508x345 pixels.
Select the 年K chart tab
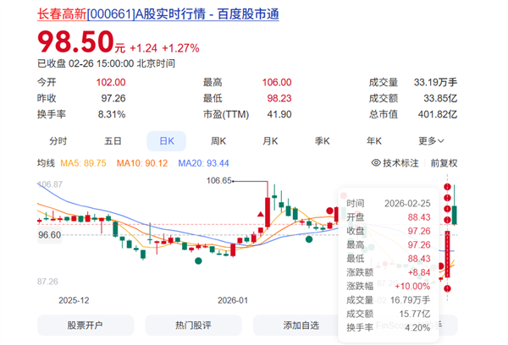(x=374, y=141)
